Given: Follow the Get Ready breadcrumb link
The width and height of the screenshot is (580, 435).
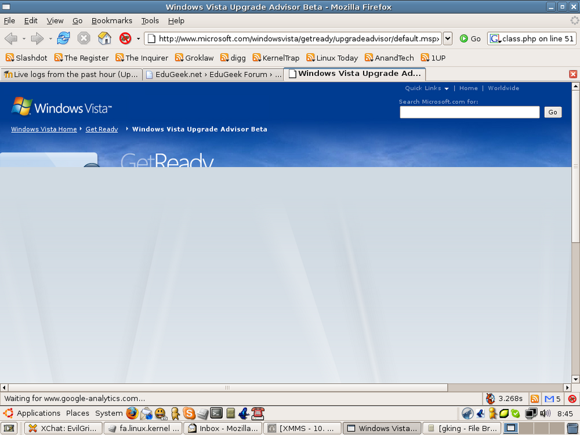Looking at the screenshot, I should coord(101,129).
